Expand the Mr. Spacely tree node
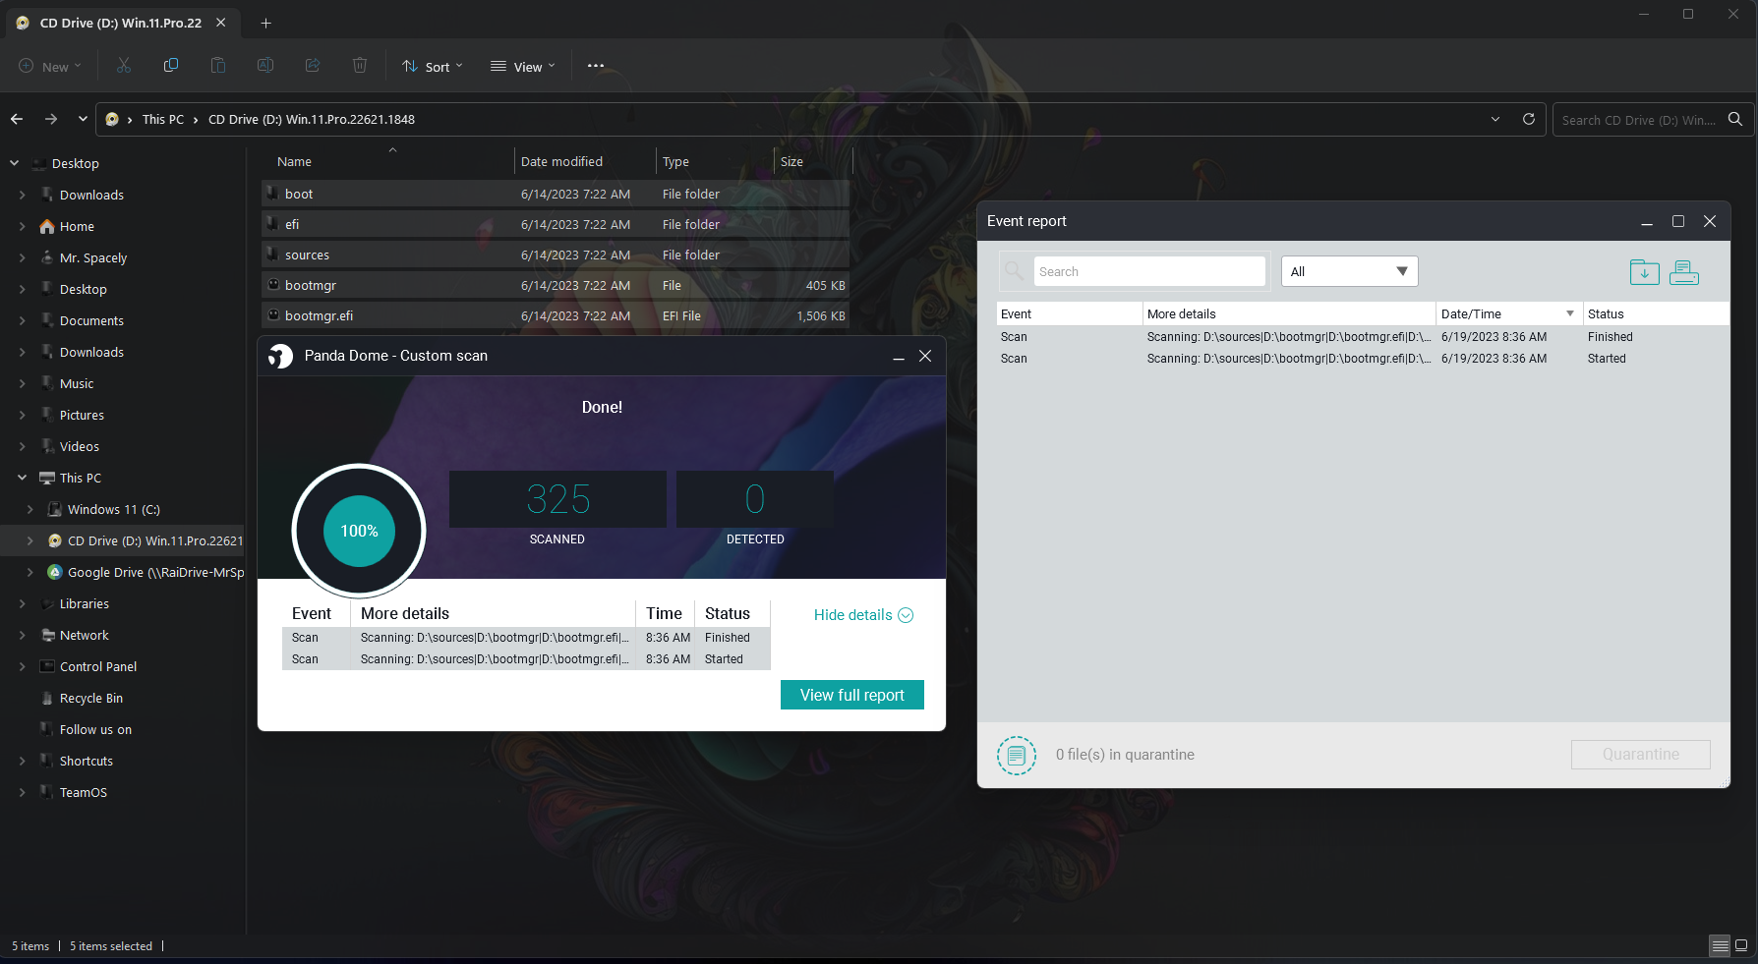The image size is (1758, 964). [22, 257]
